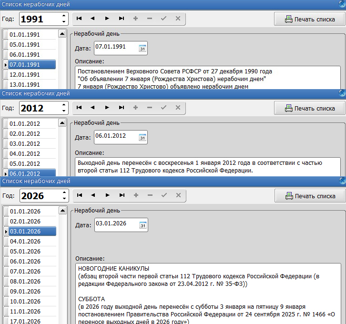This screenshot has width=346, height=324.
Task: Select 12.01.1991 in the dates list
Action: pos(25,75)
